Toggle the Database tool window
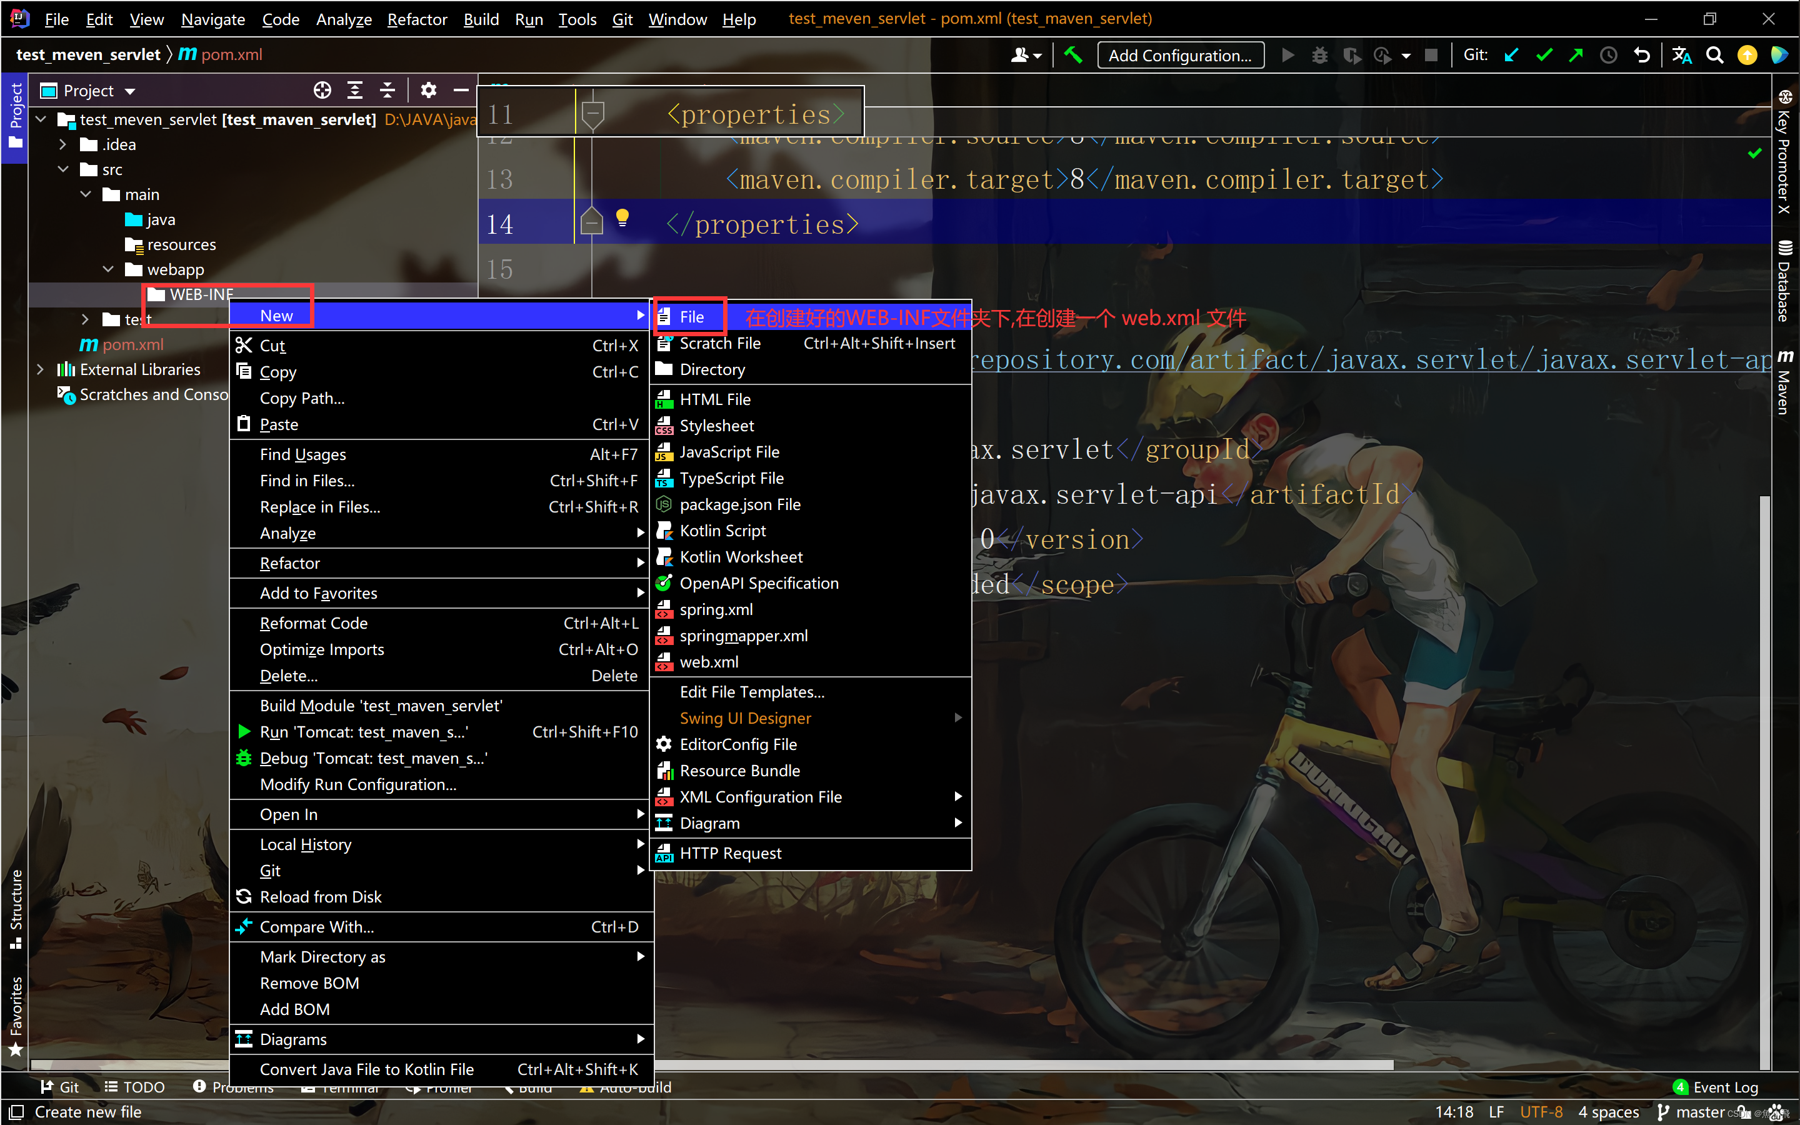 1784,281
